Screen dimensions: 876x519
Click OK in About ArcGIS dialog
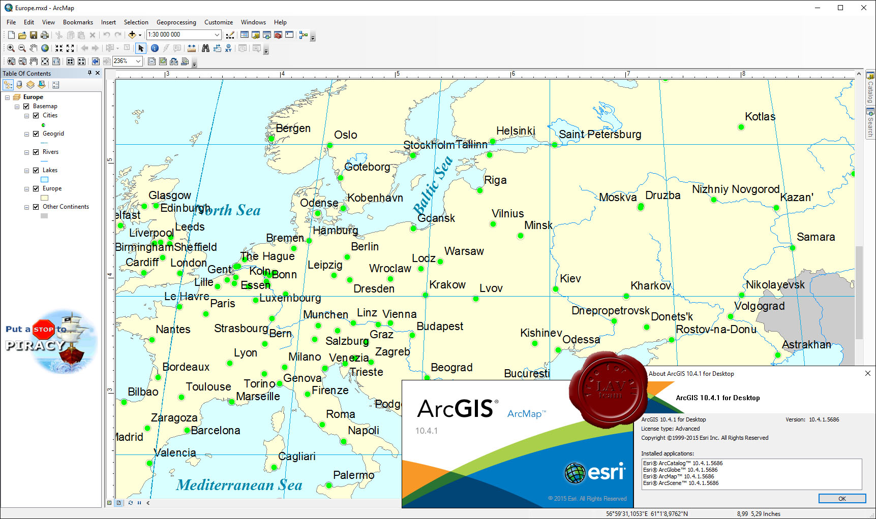(842, 499)
